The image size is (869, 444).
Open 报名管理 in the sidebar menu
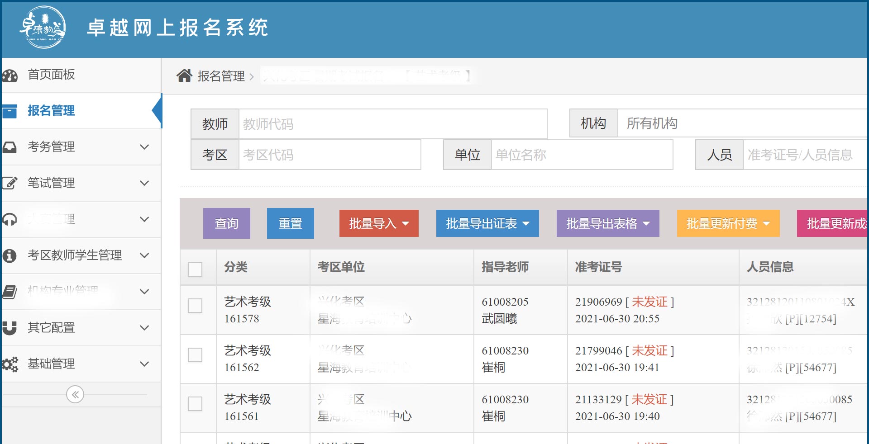click(51, 111)
